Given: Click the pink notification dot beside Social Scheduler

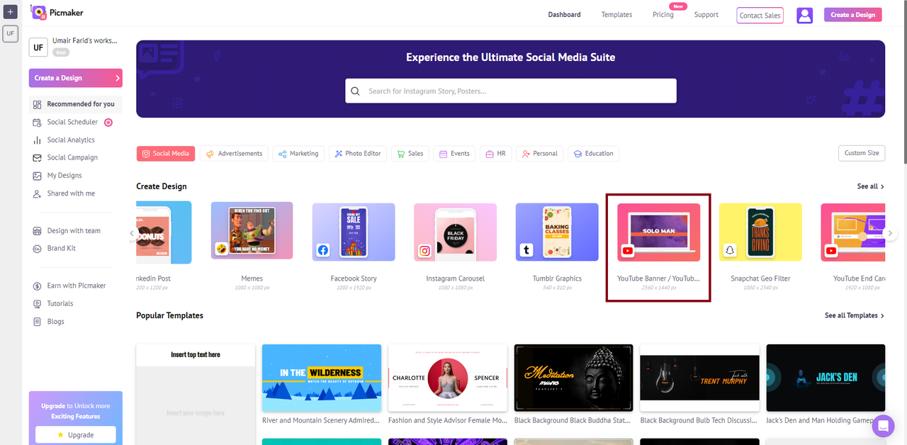Looking at the screenshot, I should (108, 122).
